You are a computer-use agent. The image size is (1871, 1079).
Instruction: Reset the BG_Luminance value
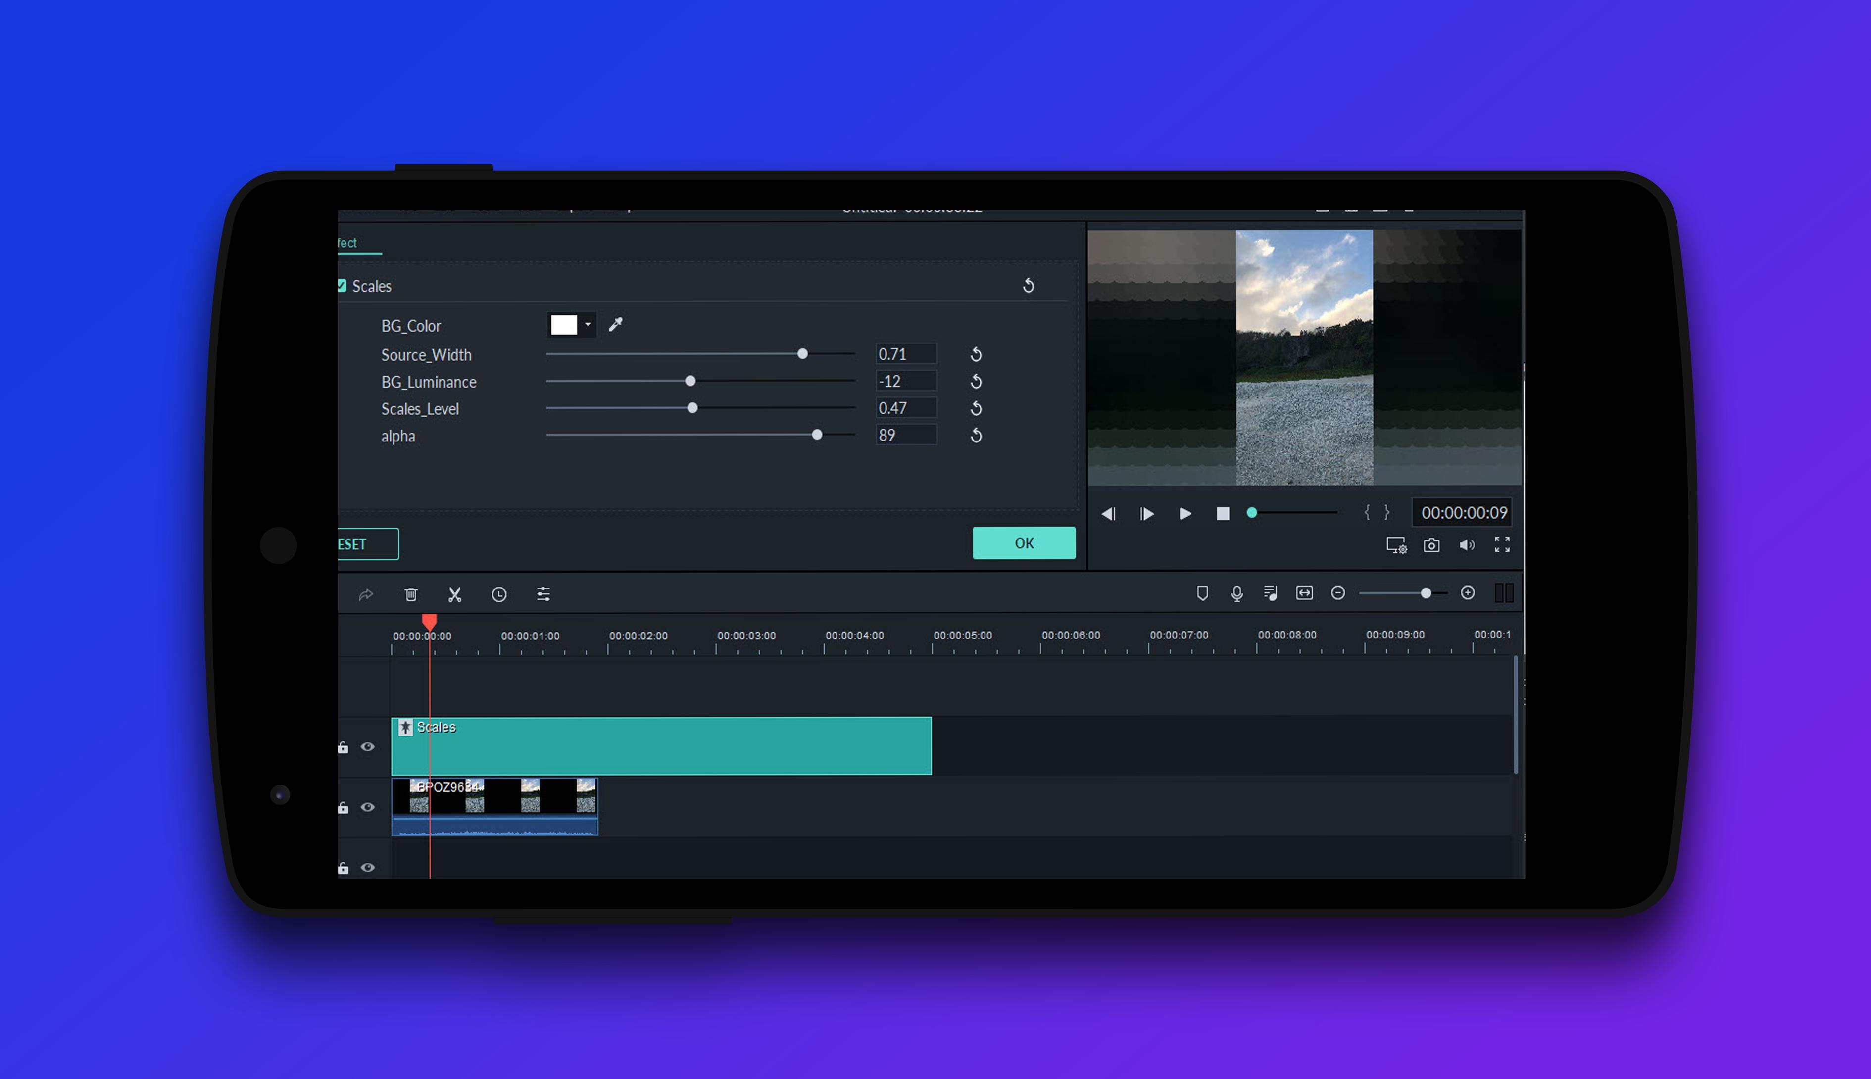(x=976, y=381)
